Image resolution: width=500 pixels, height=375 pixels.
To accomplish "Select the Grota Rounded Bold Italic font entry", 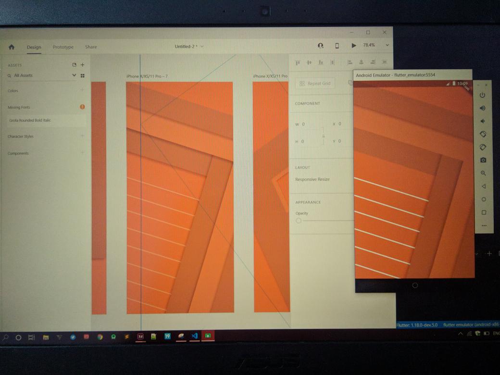I will 47,120.
